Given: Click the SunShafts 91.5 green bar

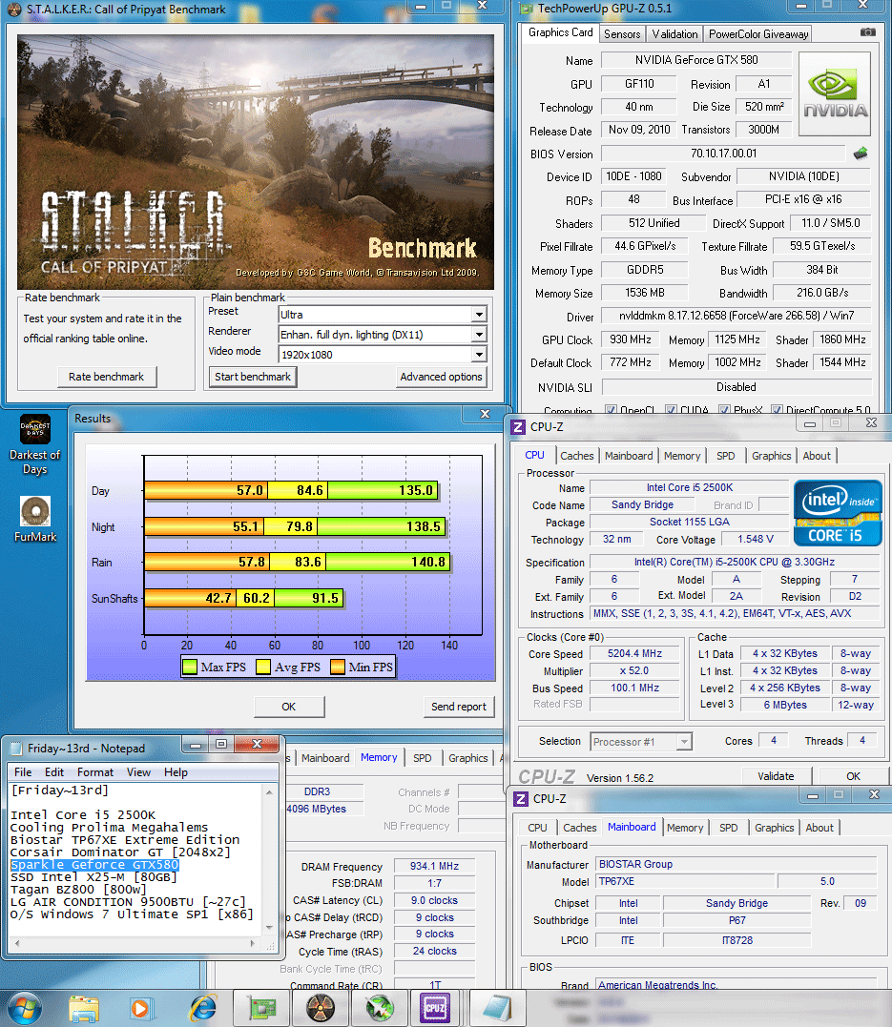Looking at the screenshot, I should click(x=309, y=598).
